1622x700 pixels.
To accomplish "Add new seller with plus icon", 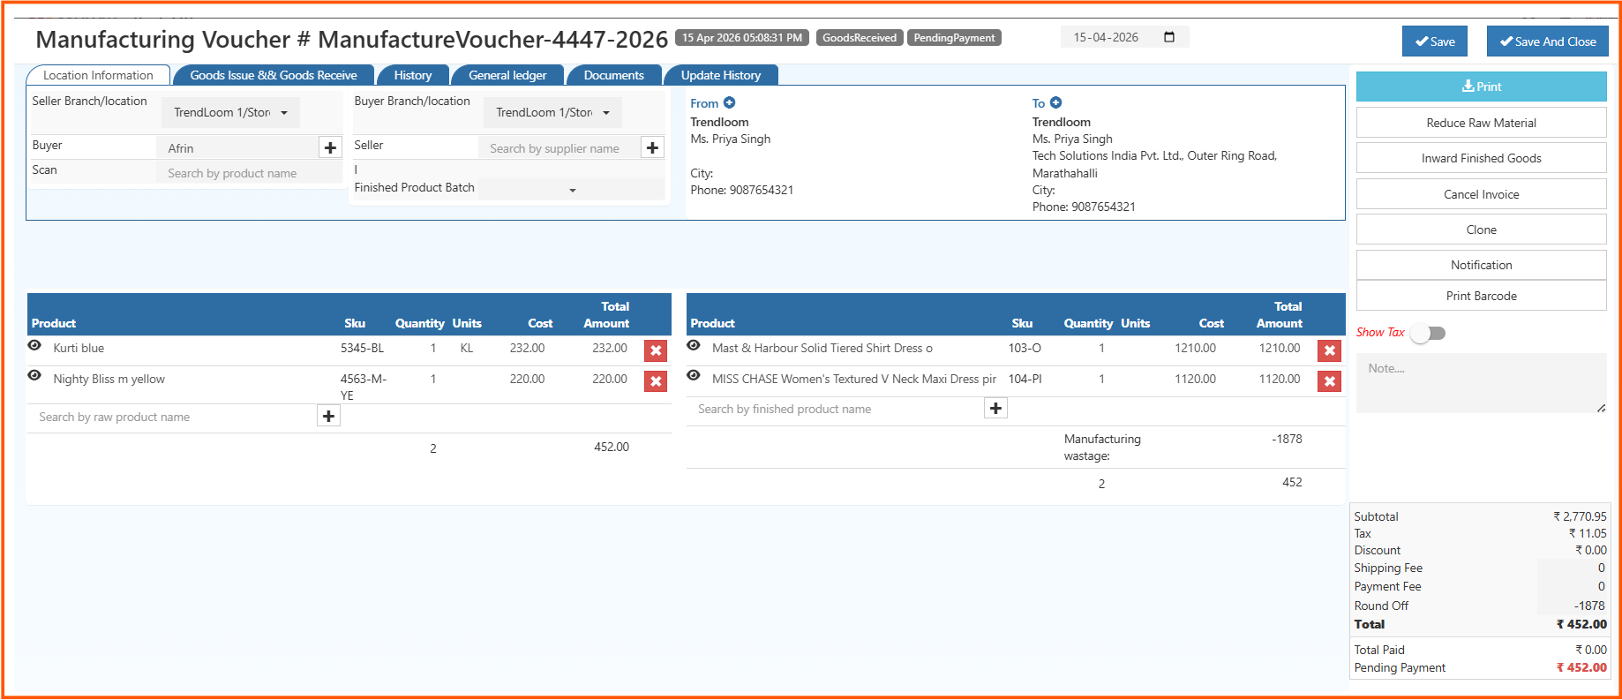I will click(x=652, y=148).
